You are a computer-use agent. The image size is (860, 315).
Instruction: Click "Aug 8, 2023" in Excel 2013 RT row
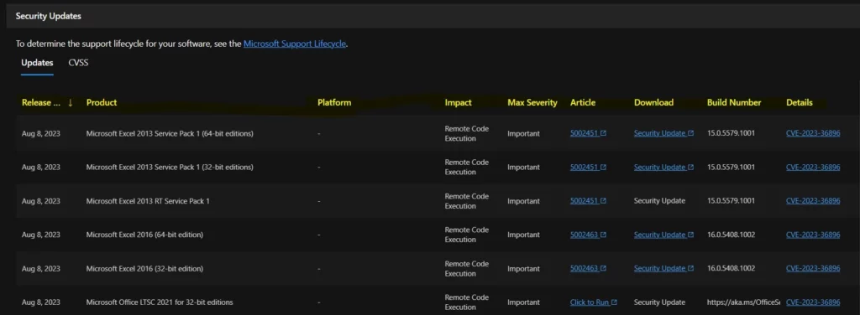tap(41, 201)
